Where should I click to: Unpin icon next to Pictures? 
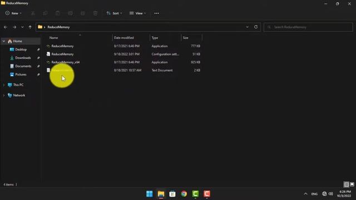[x=38, y=74]
